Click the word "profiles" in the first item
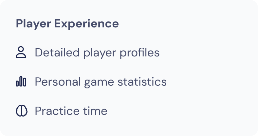This screenshot has height=136, width=258. pyautogui.click(x=139, y=53)
